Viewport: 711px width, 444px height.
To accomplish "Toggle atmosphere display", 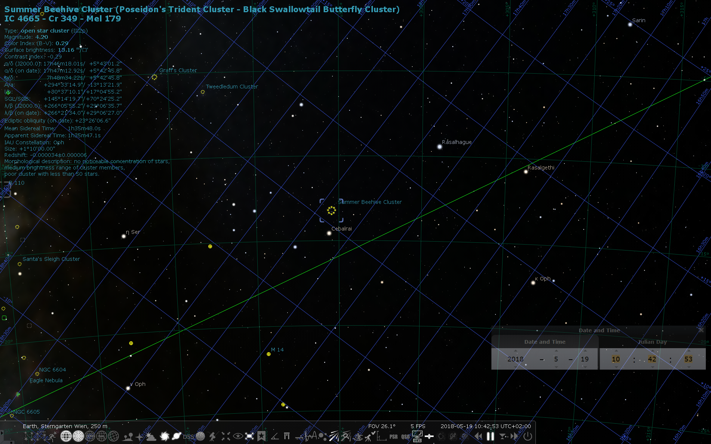I will click(151, 436).
